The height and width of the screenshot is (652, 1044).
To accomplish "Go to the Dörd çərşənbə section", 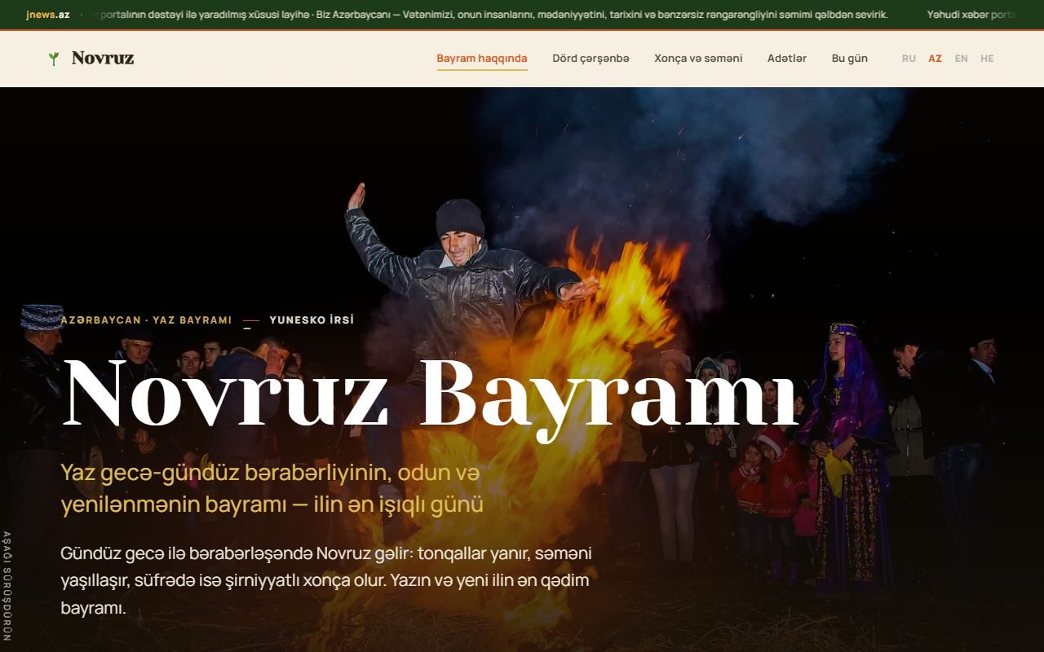I will [x=591, y=59].
